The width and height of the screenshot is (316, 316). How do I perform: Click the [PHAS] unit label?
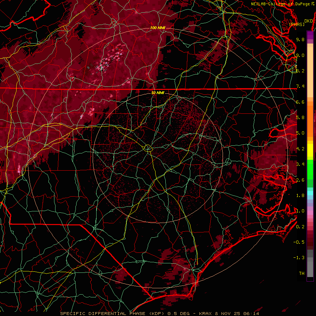click(297, 24)
